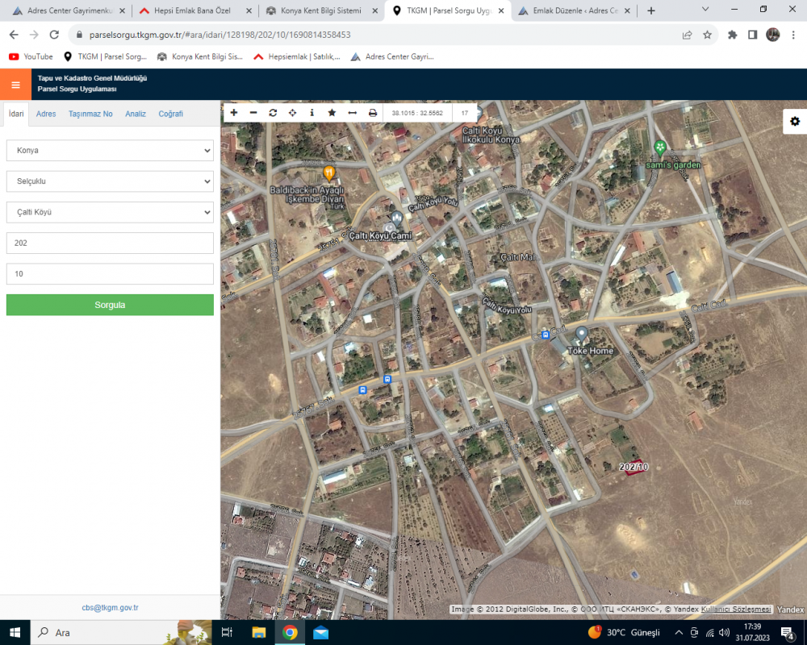Open YouTube bookmark
Image resolution: width=807 pixels, height=645 pixels.
pos(31,56)
